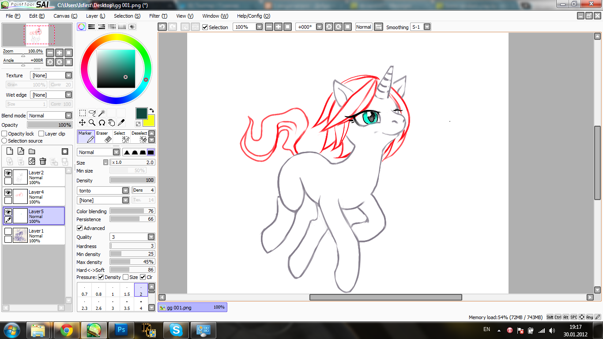
Task: Clear the current layer
Action: click(x=32, y=162)
